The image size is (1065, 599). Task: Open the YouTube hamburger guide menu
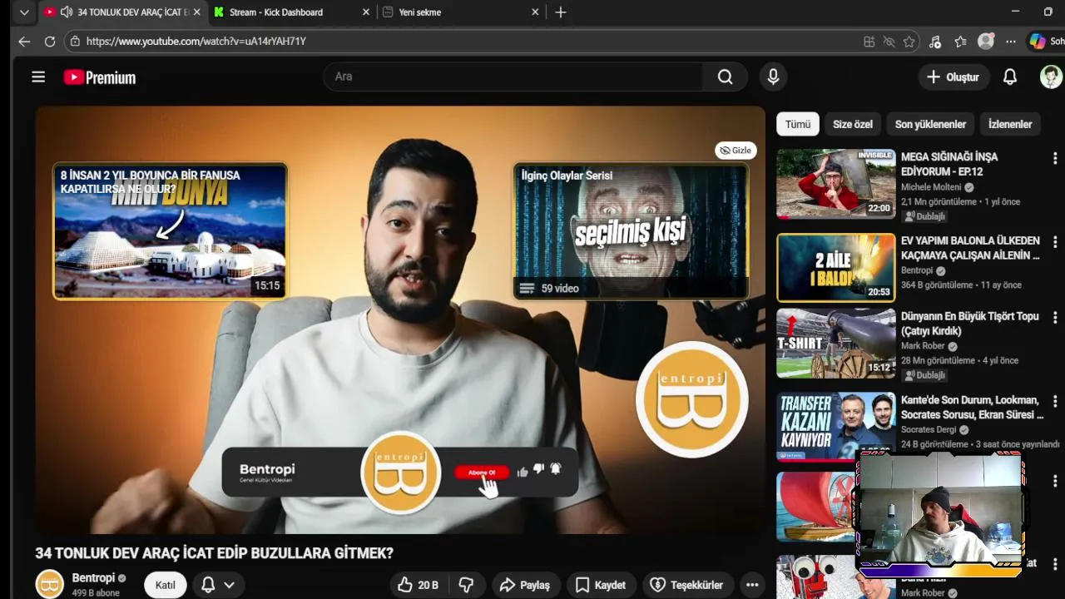[x=38, y=77]
